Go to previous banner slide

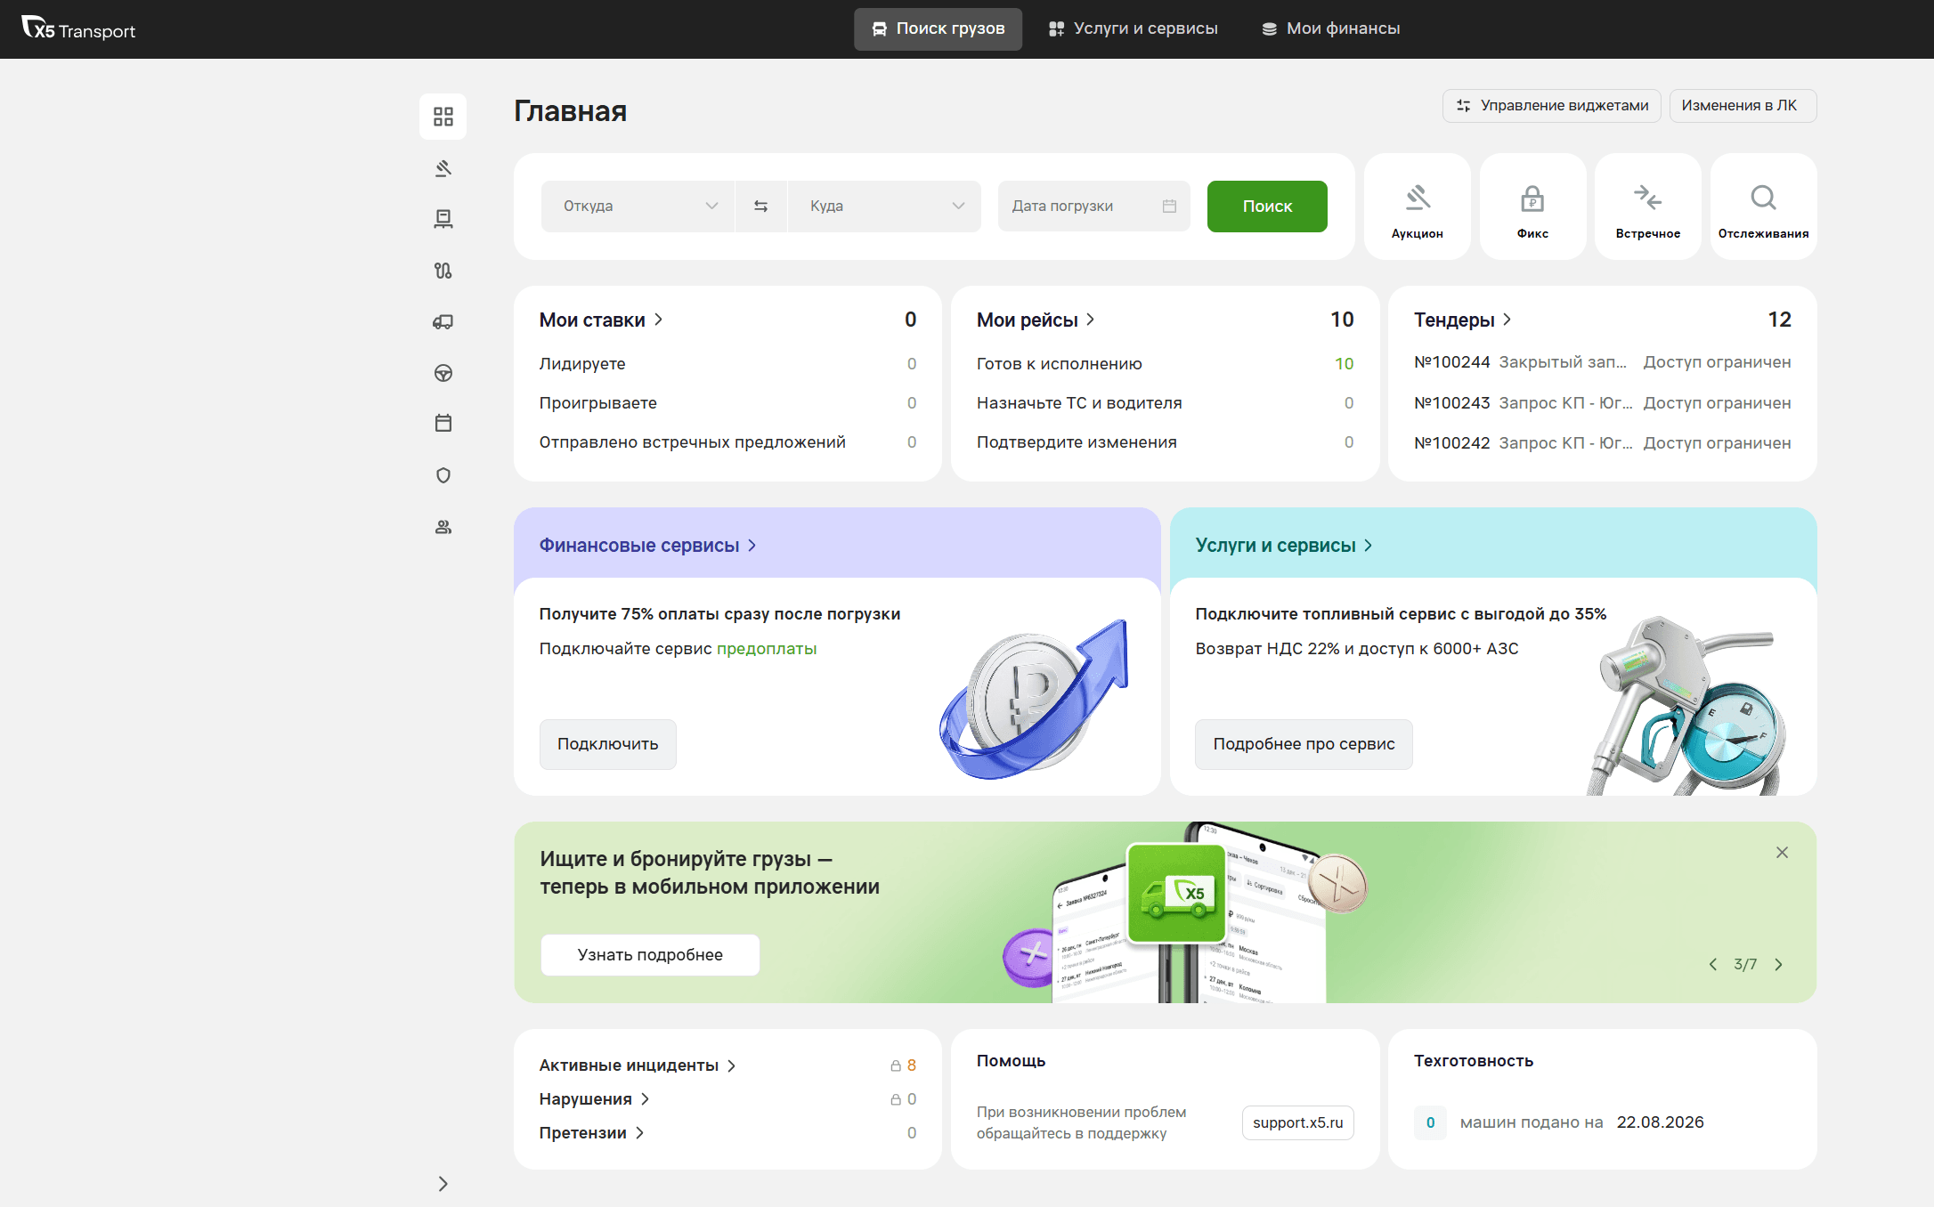pos(1713,965)
